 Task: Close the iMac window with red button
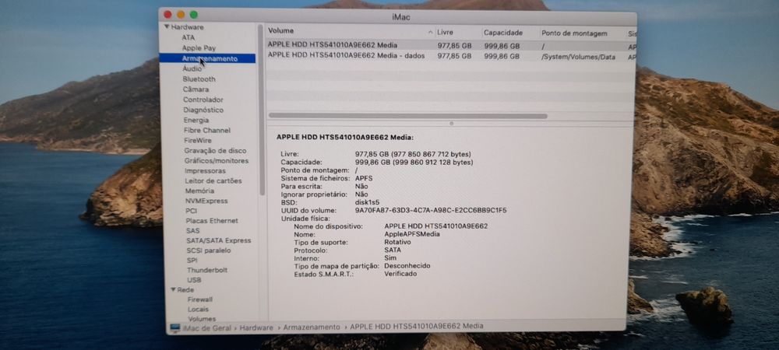(168, 15)
